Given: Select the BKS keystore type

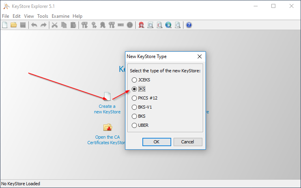Looking at the screenshot, I should tap(134, 116).
